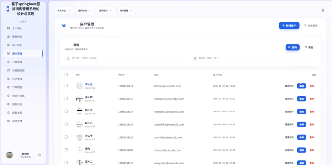Click phone number 13800138012

126,99
